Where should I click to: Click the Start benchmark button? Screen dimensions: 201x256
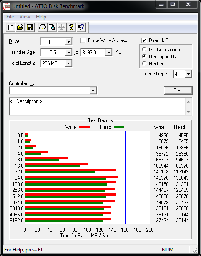tap(178, 90)
